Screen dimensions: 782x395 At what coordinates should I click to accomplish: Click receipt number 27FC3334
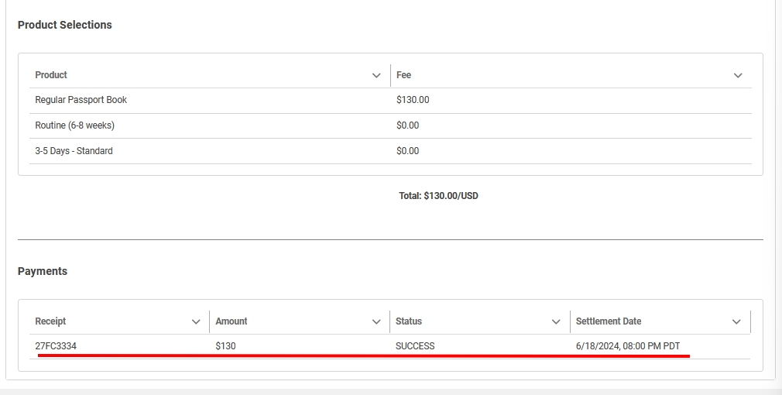click(56, 346)
